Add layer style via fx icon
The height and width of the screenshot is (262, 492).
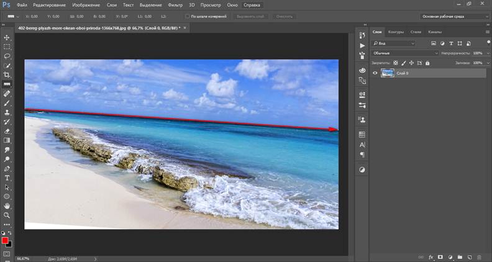pyautogui.click(x=430, y=256)
